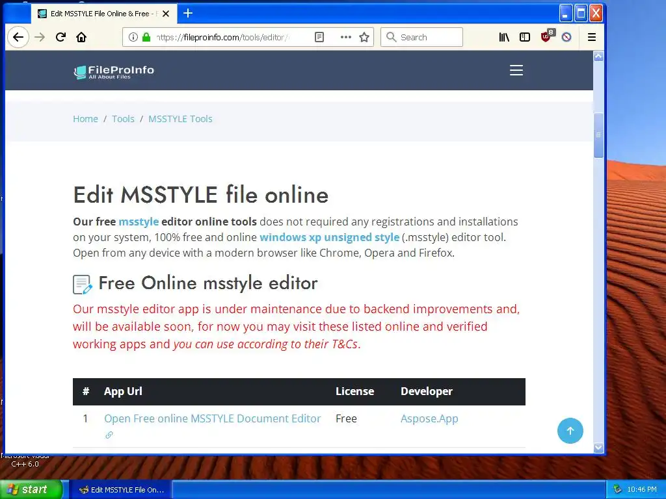The width and height of the screenshot is (666, 499).
Task: Follow the msstyle link in description
Action: click(139, 222)
